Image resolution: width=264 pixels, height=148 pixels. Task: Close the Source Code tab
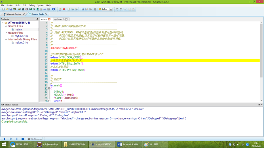tap(46, 14)
